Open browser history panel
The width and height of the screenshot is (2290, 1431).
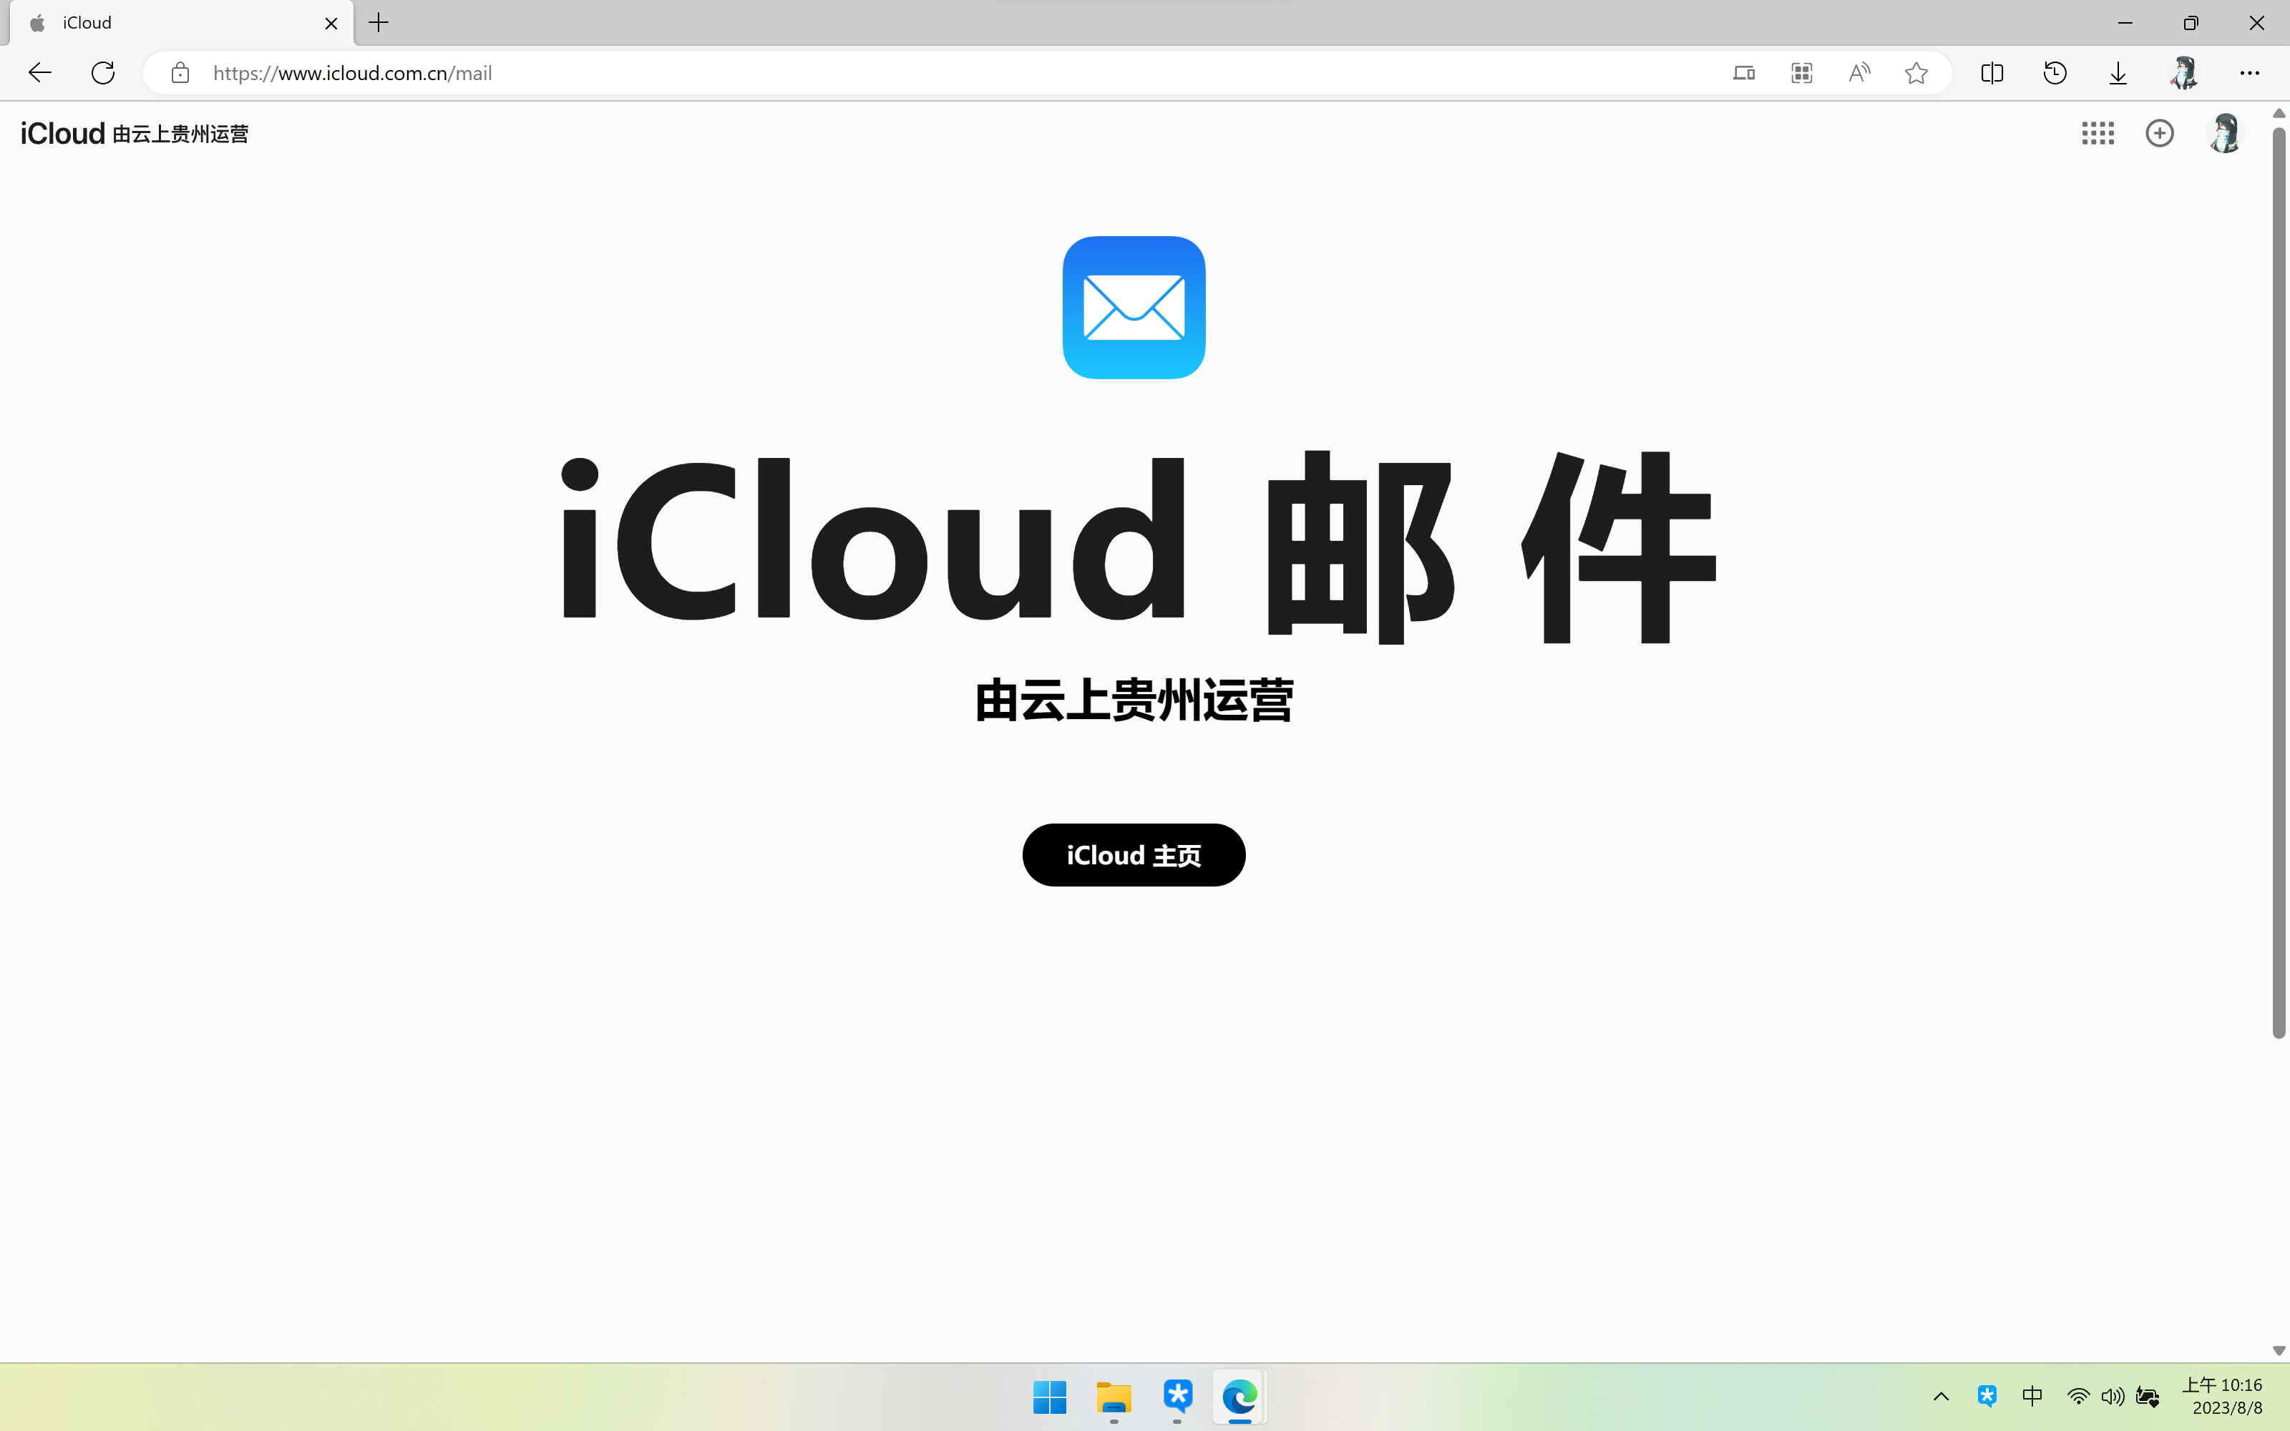point(2055,73)
